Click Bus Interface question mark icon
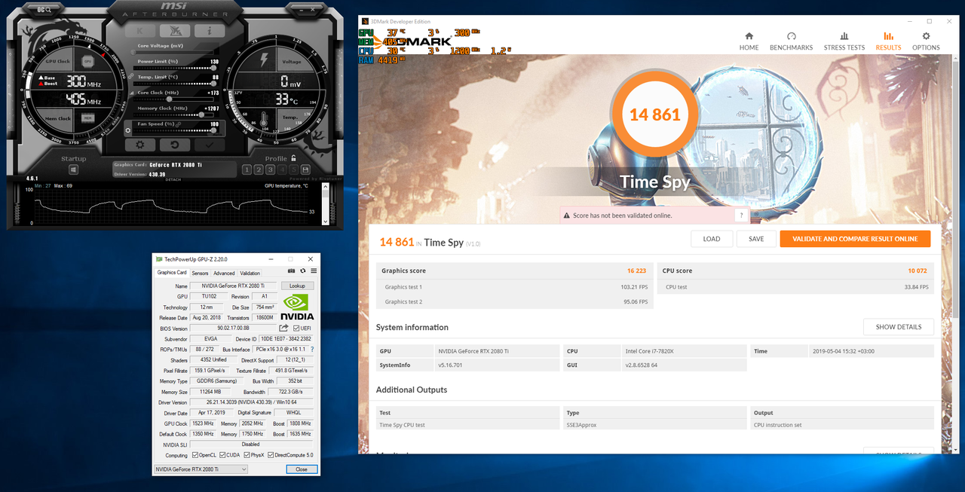Image resolution: width=965 pixels, height=492 pixels. (x=312, y=350)
